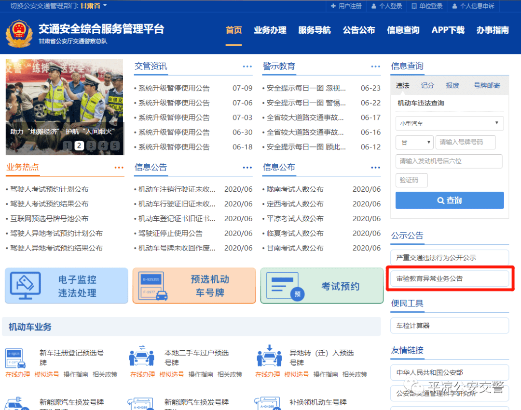
Task: Open the 服务导航 menu
Action: click(x=315, y=30)
